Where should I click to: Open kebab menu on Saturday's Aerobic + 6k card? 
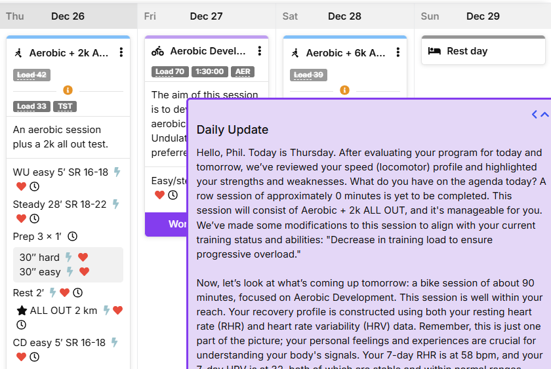(398, 52)
